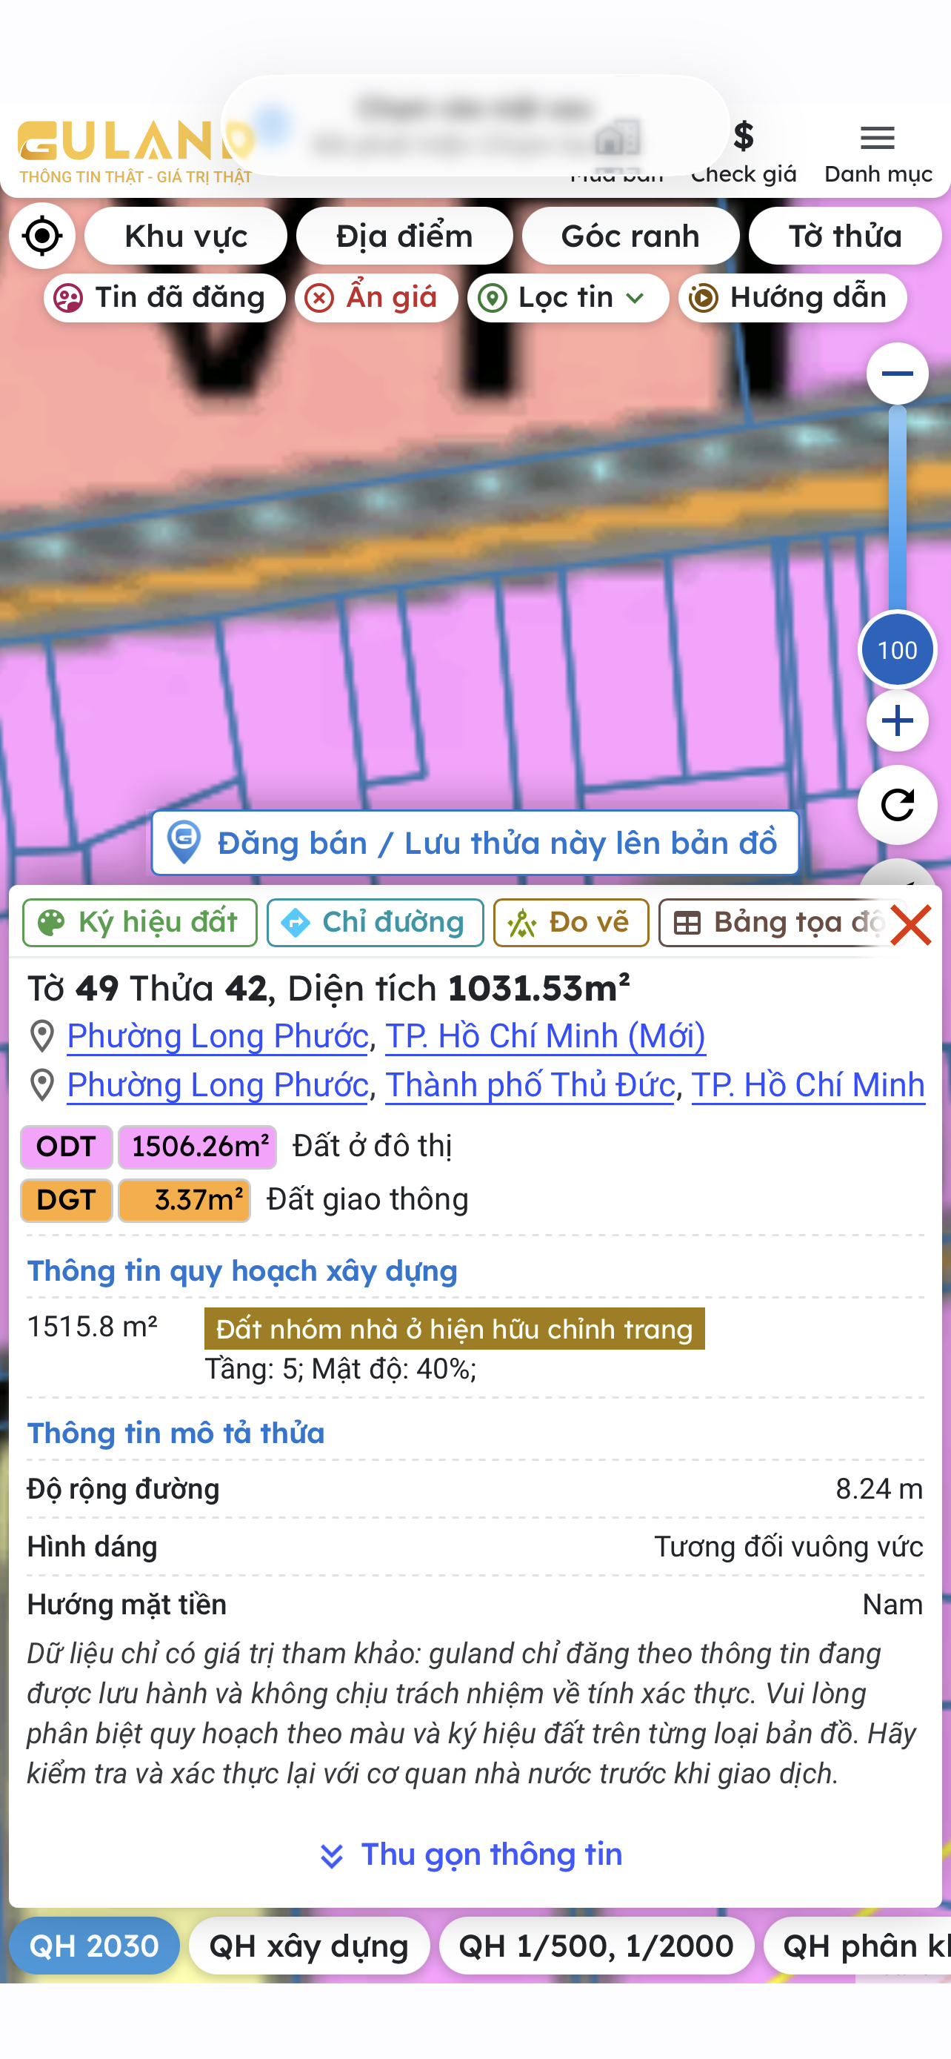Click Đăng bán / Lưu thửa button
This screenshot has height=2059, width=951.
(475, 843)
